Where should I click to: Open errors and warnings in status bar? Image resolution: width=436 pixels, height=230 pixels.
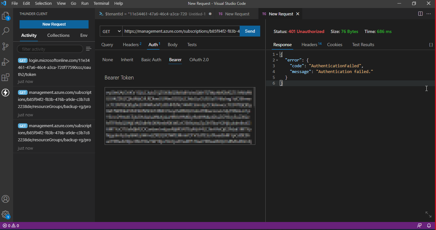(11, 226)
